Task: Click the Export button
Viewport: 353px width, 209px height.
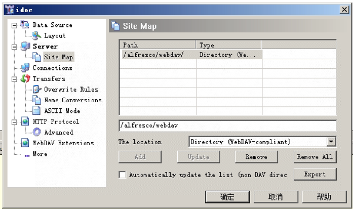Action: coord(315,174)
